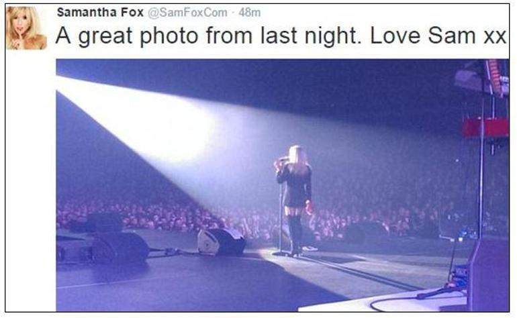Click the red equipment on right stand
The width and height of the screenshot is (517, 318).
(x=485, y=128)
